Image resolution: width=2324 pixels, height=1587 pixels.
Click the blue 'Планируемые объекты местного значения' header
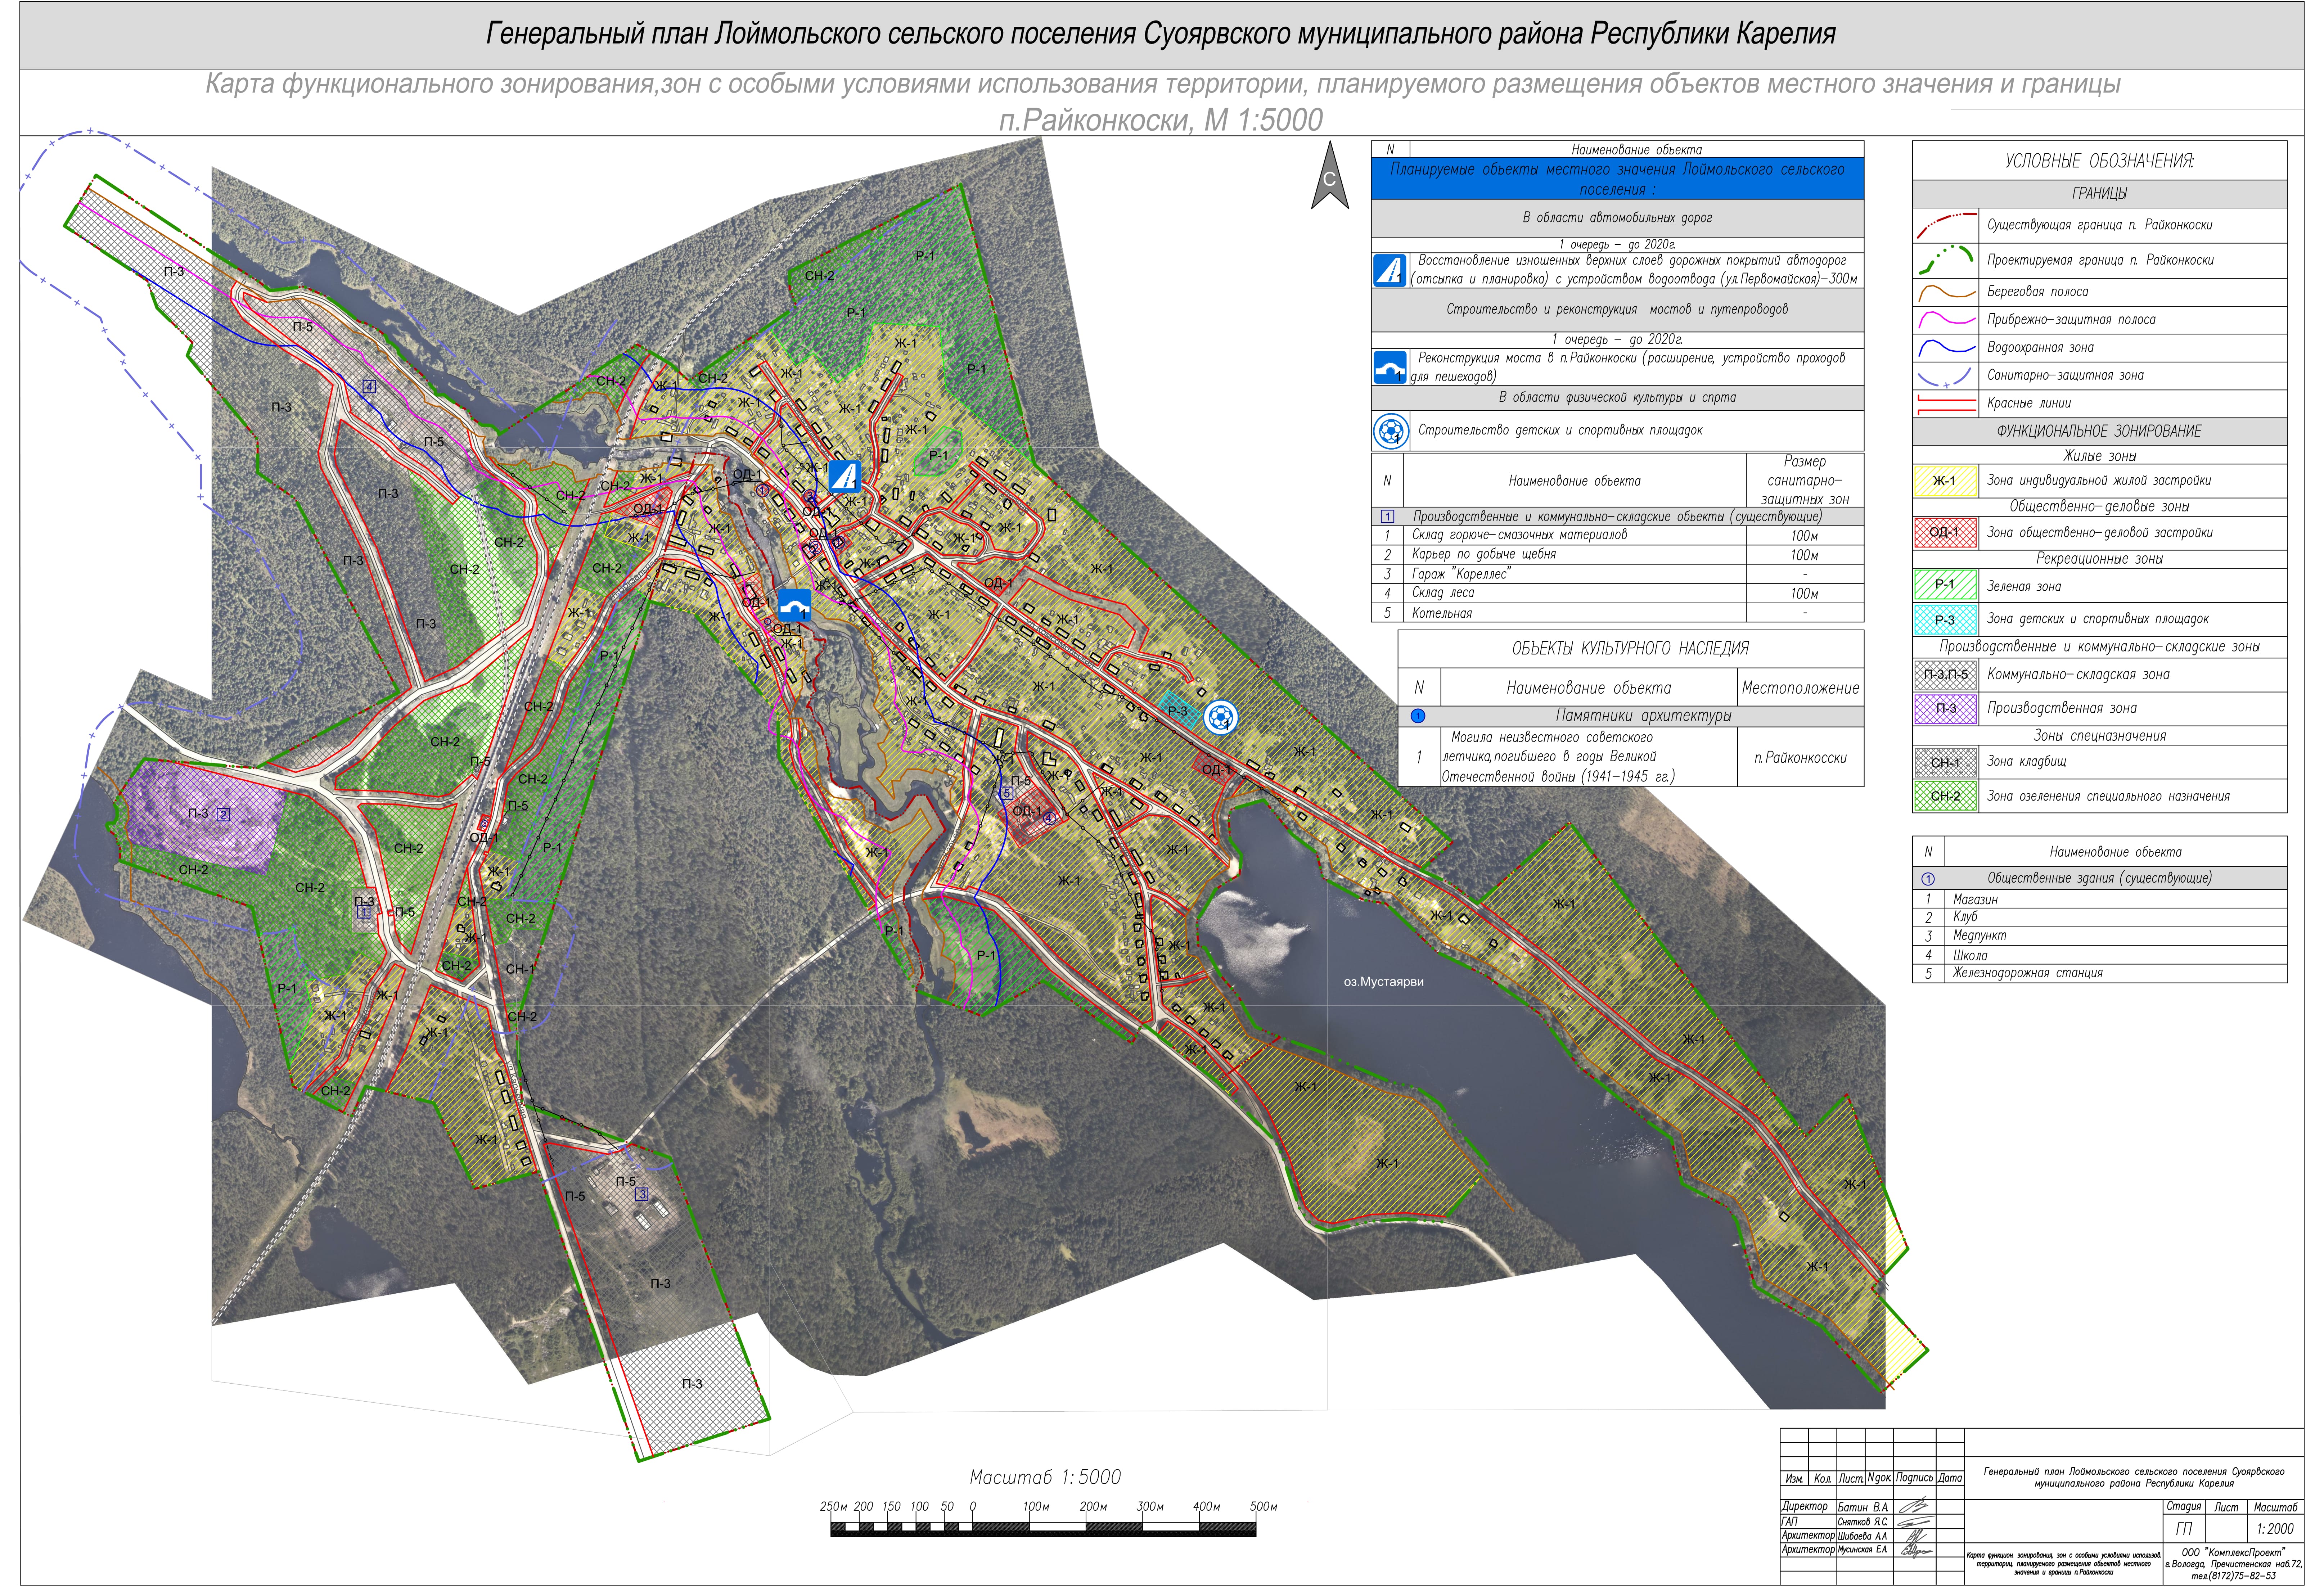coord(1617,179)
